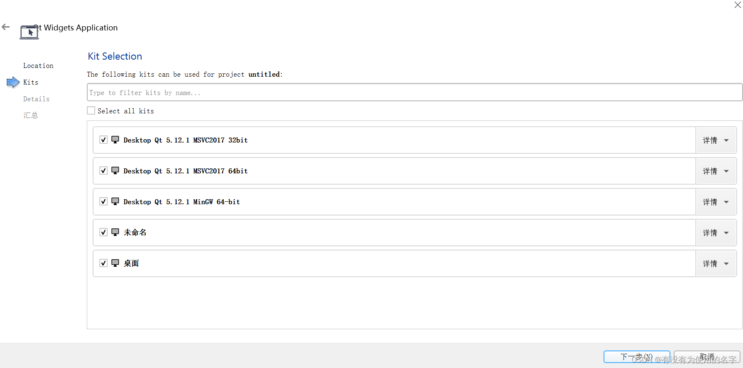The width and height of the screenshot is (743, 368).
Task: Select the Location step in sidebar
Action: (38, 65)
